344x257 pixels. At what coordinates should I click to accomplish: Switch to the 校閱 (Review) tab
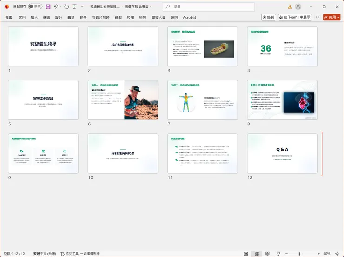(131, 17)
